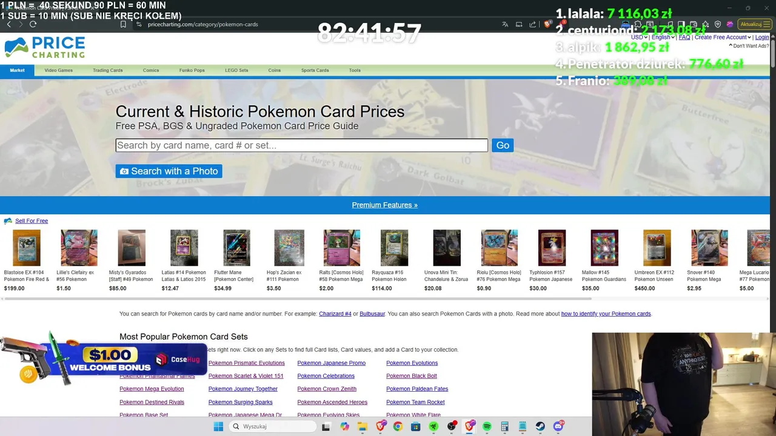Click the browser back arrow

(x=9, y=24)
